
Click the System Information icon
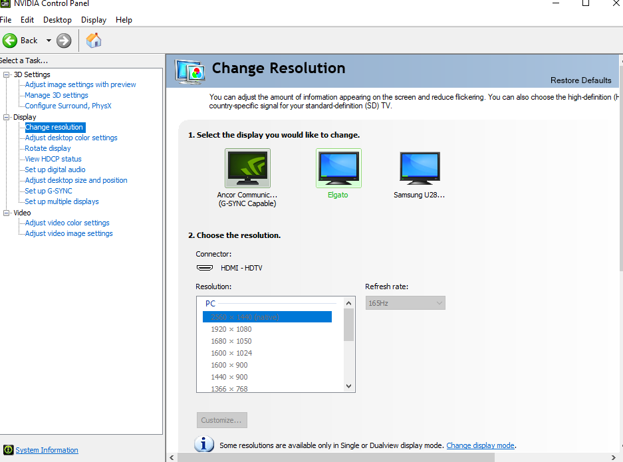click(8, 450)
